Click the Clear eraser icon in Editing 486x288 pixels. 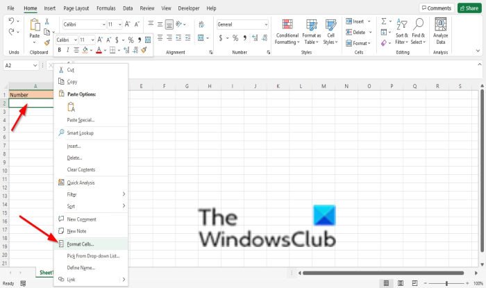pos(384,43)
